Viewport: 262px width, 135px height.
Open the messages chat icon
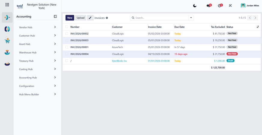click(209, 5)
